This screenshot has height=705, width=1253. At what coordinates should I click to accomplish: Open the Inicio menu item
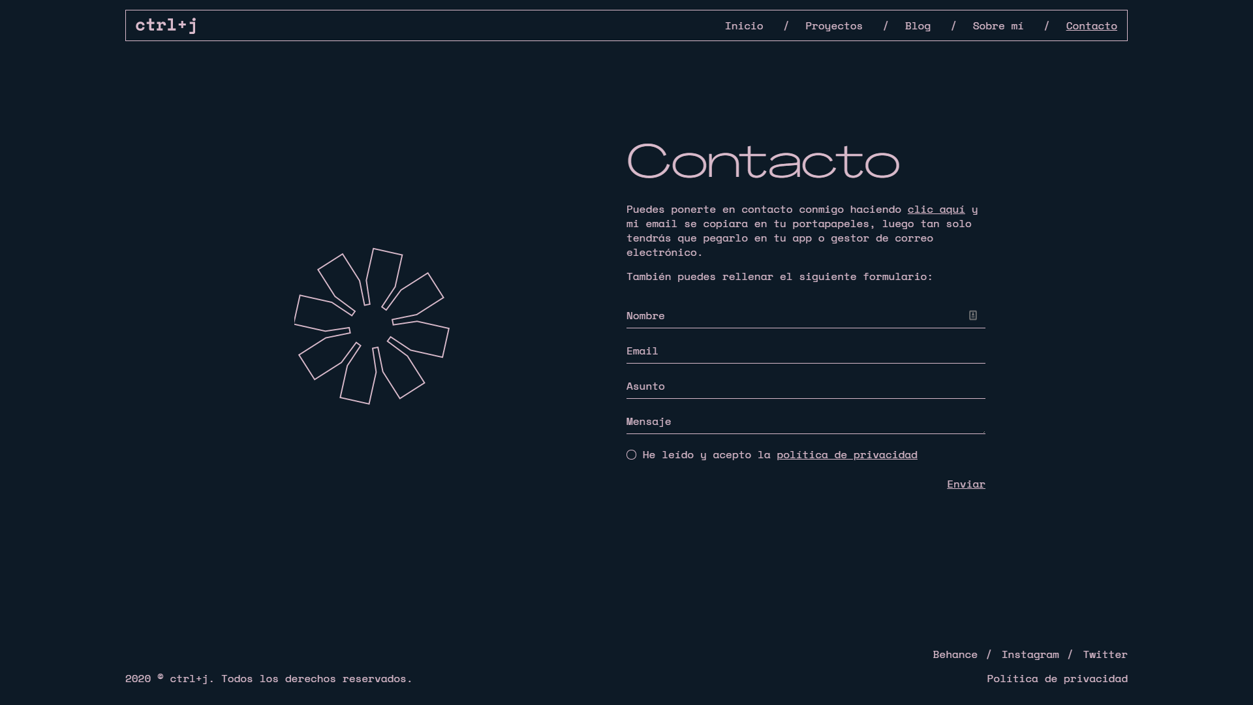tap(743, 25)
